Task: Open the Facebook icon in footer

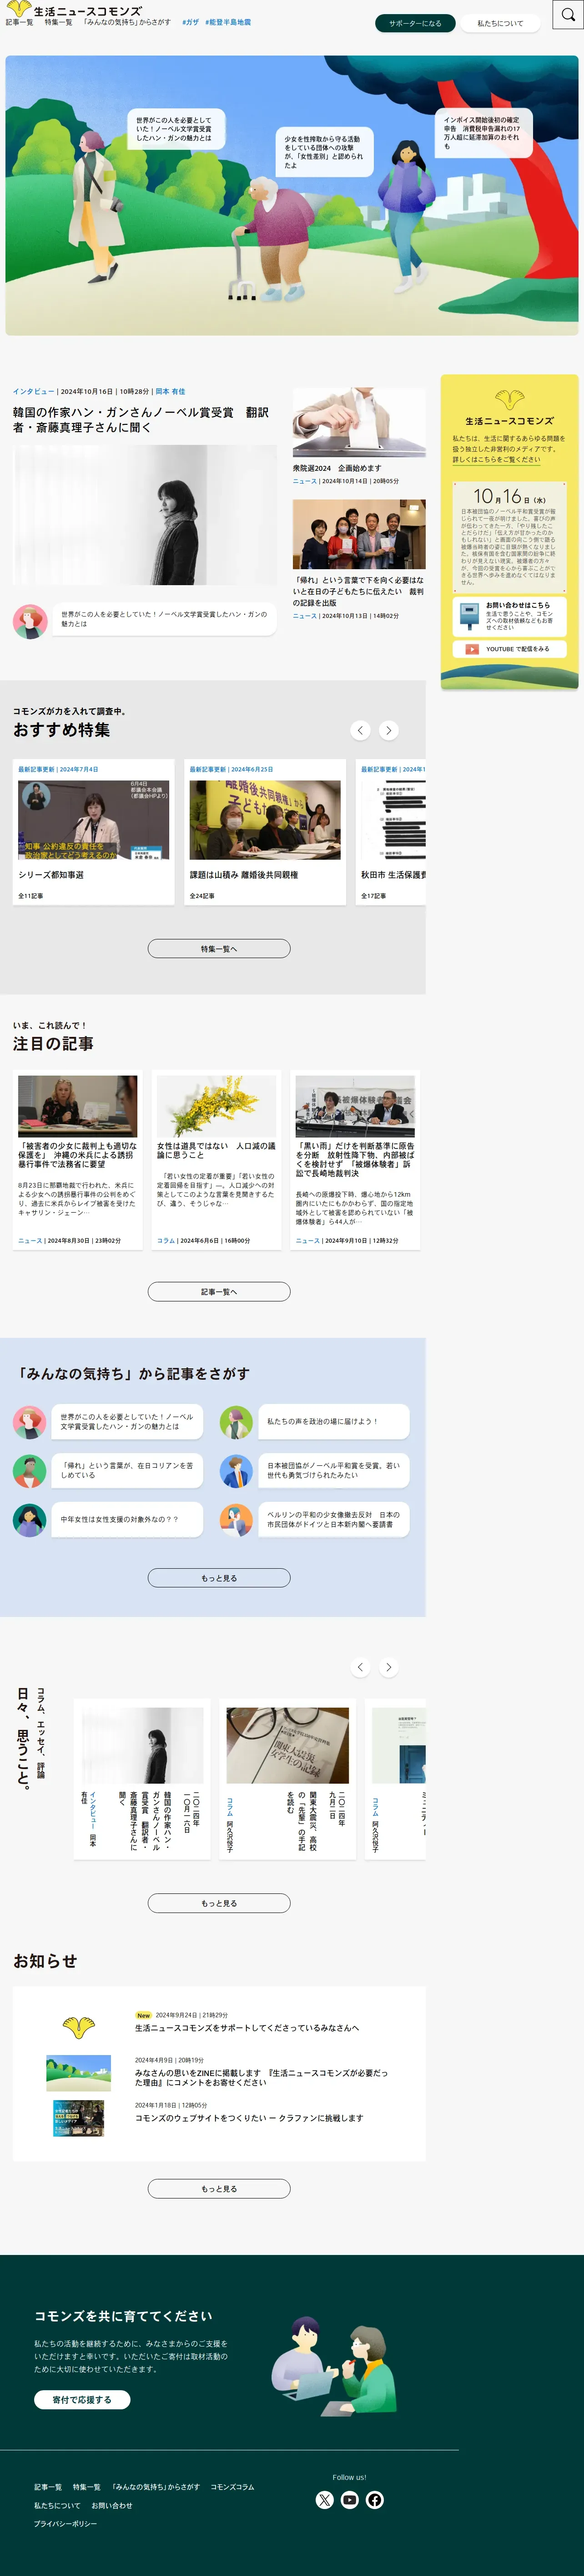Action: (x=374, y=2500)
